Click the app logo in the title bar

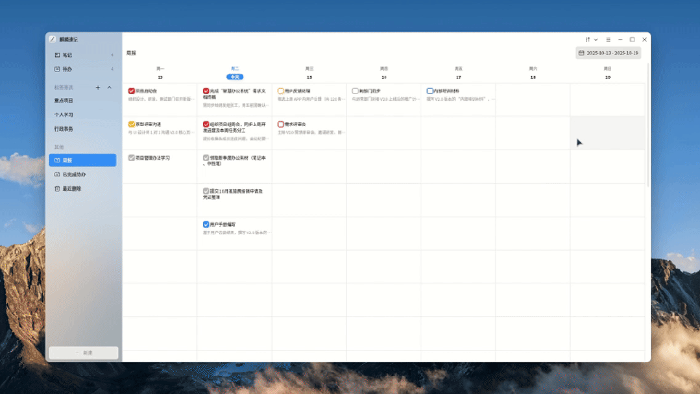tap(53, 40)
